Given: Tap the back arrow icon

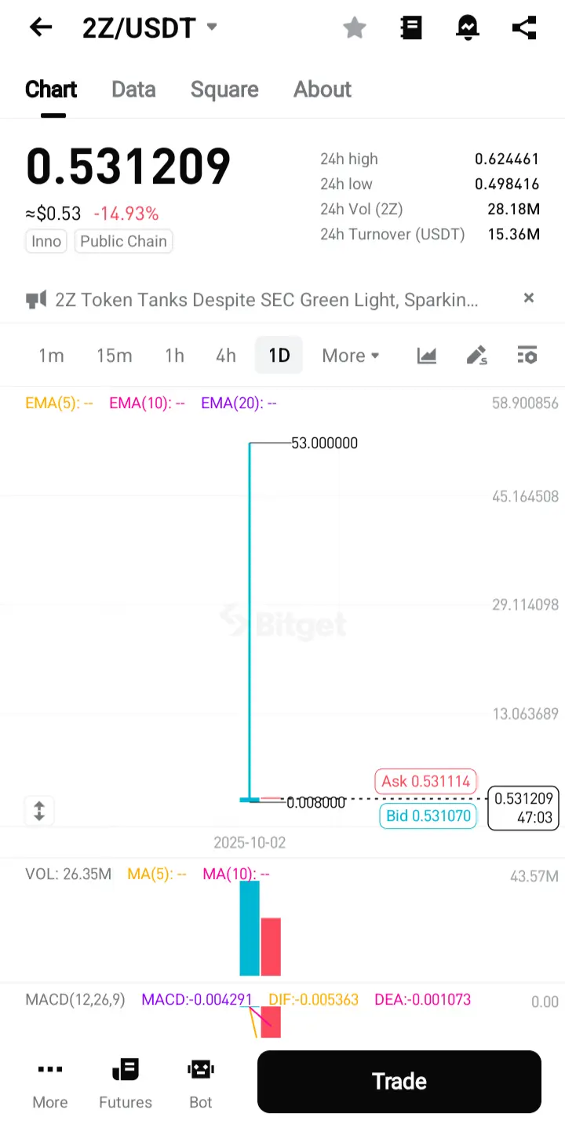Looking at the screenshot, I should (41, 27).
